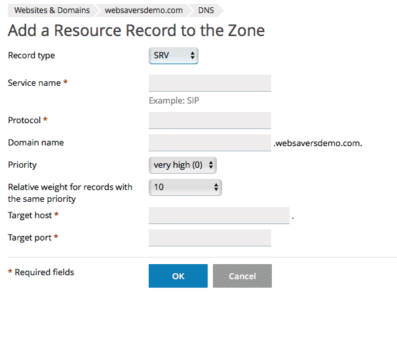Screen dimensions: 397x346
Task: Click the gray Cancel button
Action: 242,276
